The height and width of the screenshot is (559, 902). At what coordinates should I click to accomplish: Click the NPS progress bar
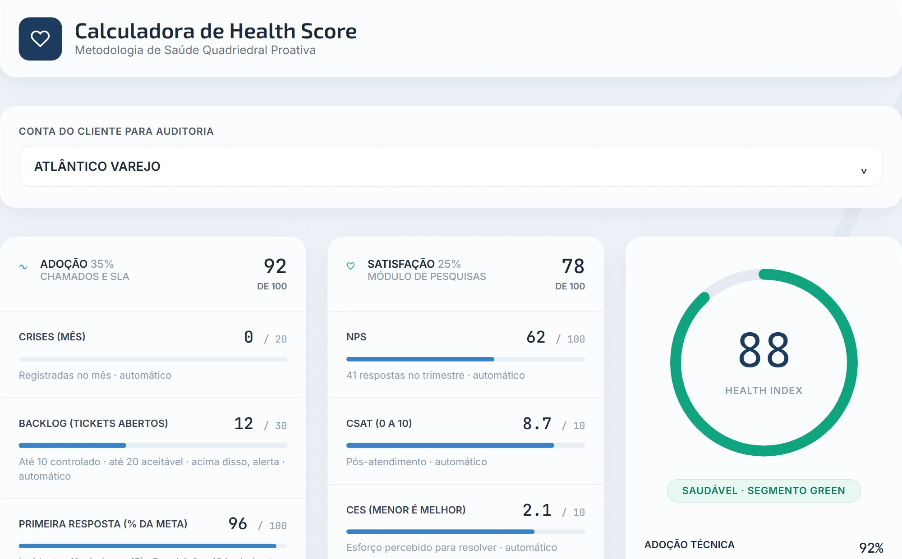click(x=465, y=359)
